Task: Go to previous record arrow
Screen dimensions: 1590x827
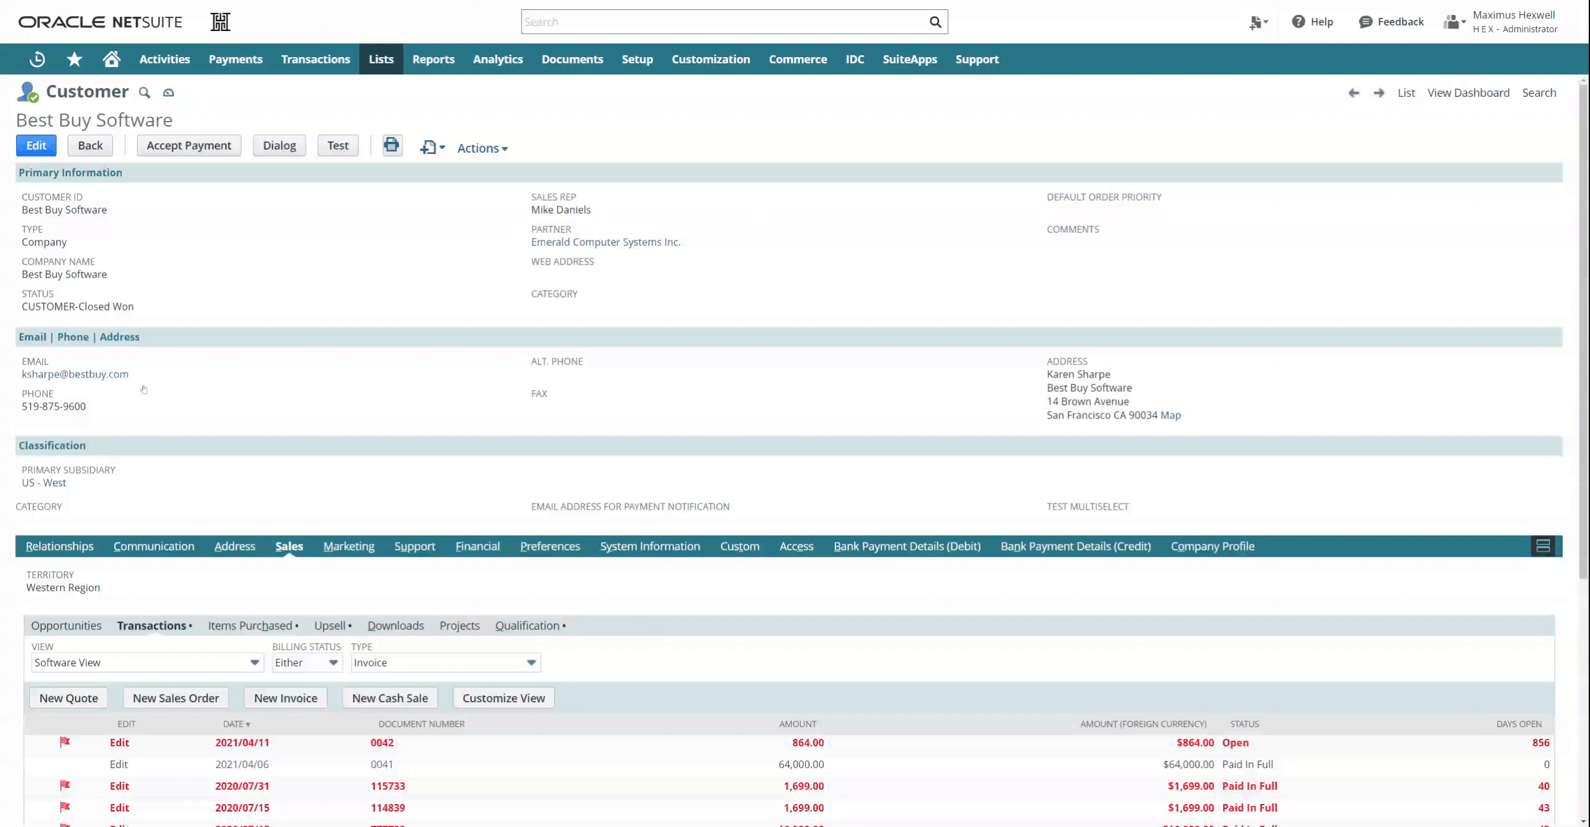Action: [x=1354, y=93]
